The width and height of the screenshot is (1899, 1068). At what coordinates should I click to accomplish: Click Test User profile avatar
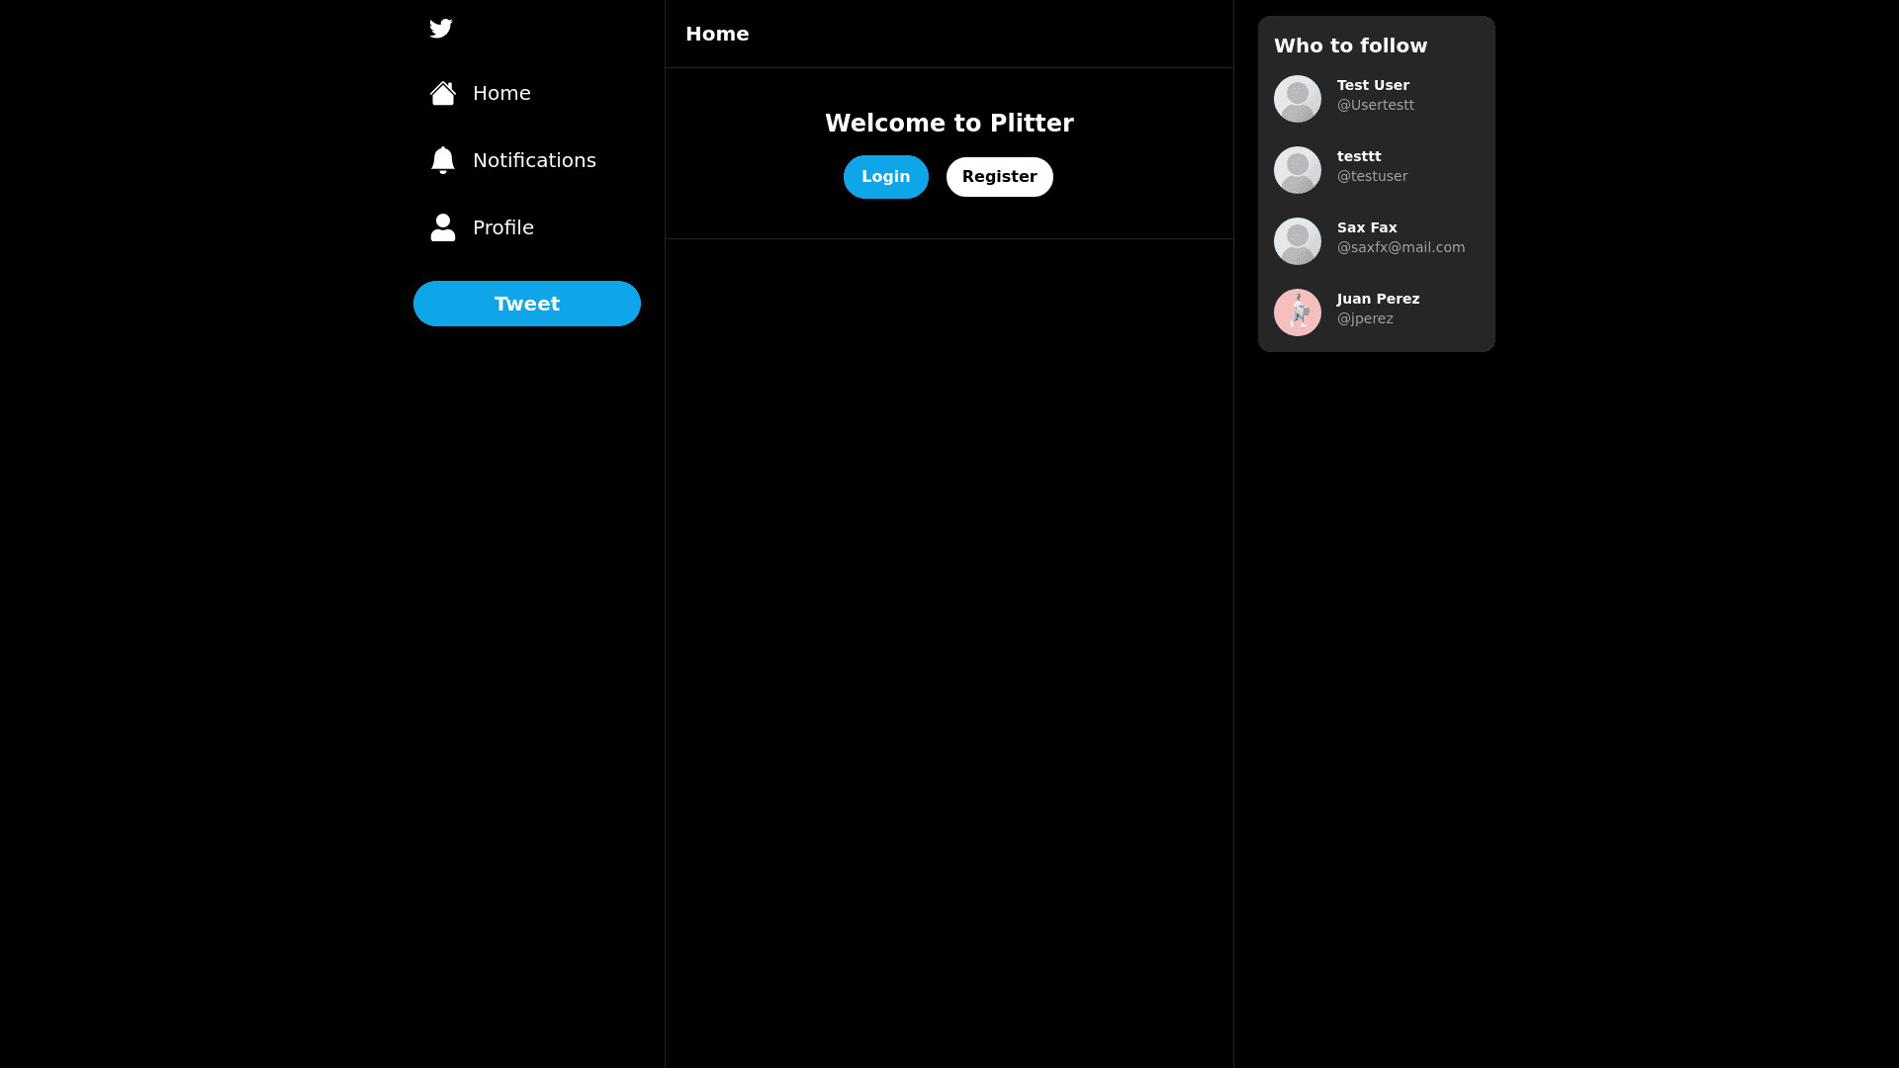click(x=1298, y=98)
